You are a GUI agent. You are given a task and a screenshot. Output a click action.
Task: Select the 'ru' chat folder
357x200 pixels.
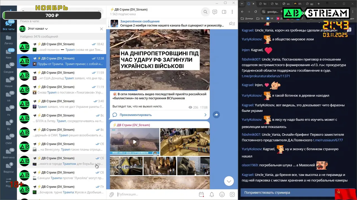point(9,111)
